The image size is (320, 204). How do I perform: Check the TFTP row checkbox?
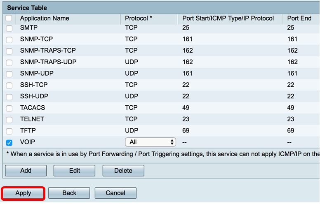(x=9, y=131)
